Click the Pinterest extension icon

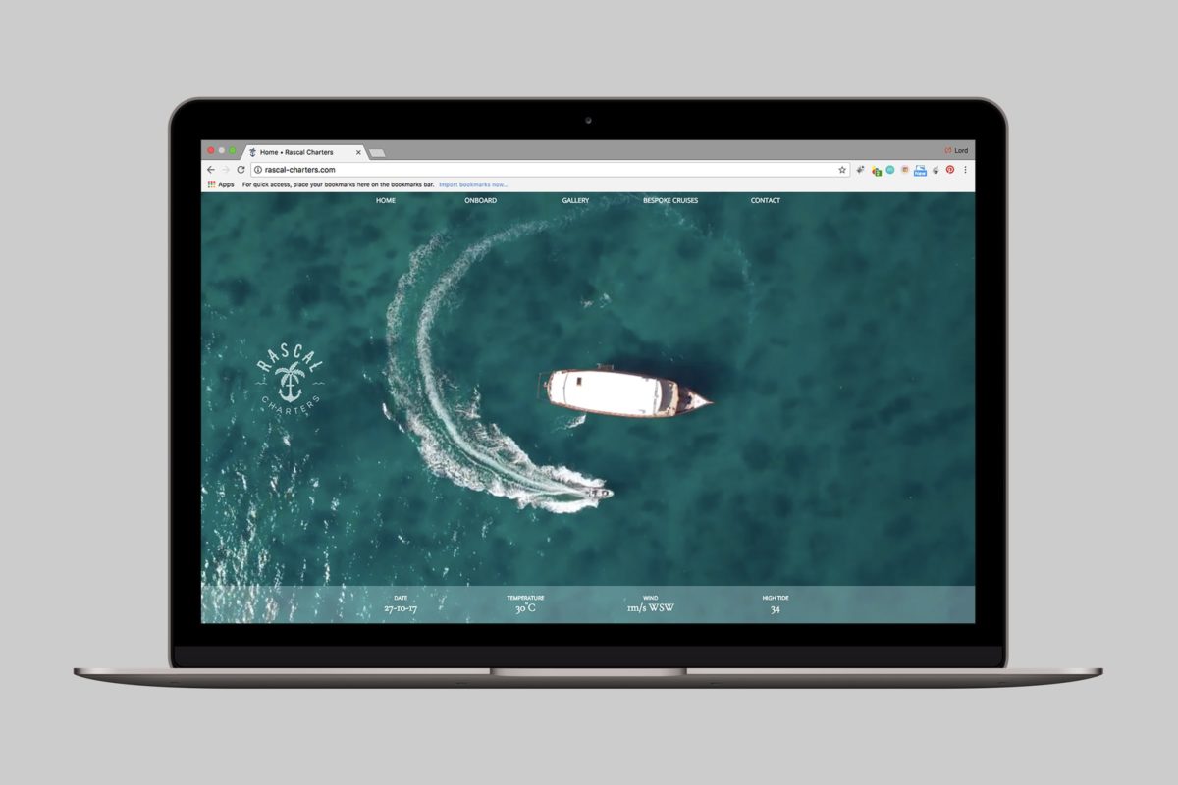pos(949,170)
